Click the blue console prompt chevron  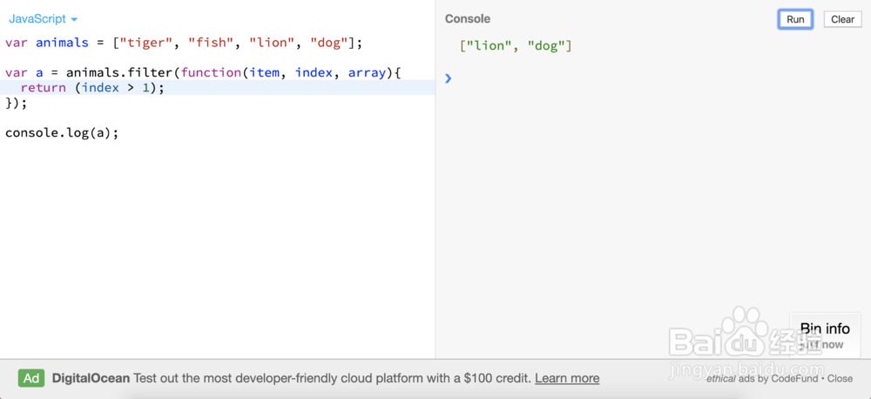coord(449,78)
